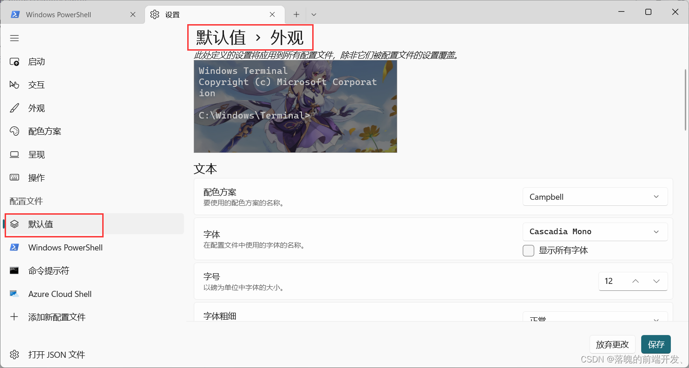The width and height of the screenshot is (689, 368).
Task: Open the new tab profile dropdown
Action: (x=314, y=14)
